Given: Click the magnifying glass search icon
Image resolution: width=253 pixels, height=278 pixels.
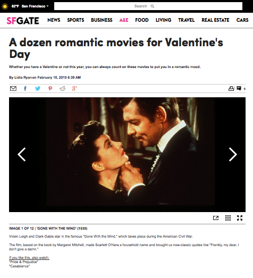Looking at the screenshot, I should pos(153,6).
